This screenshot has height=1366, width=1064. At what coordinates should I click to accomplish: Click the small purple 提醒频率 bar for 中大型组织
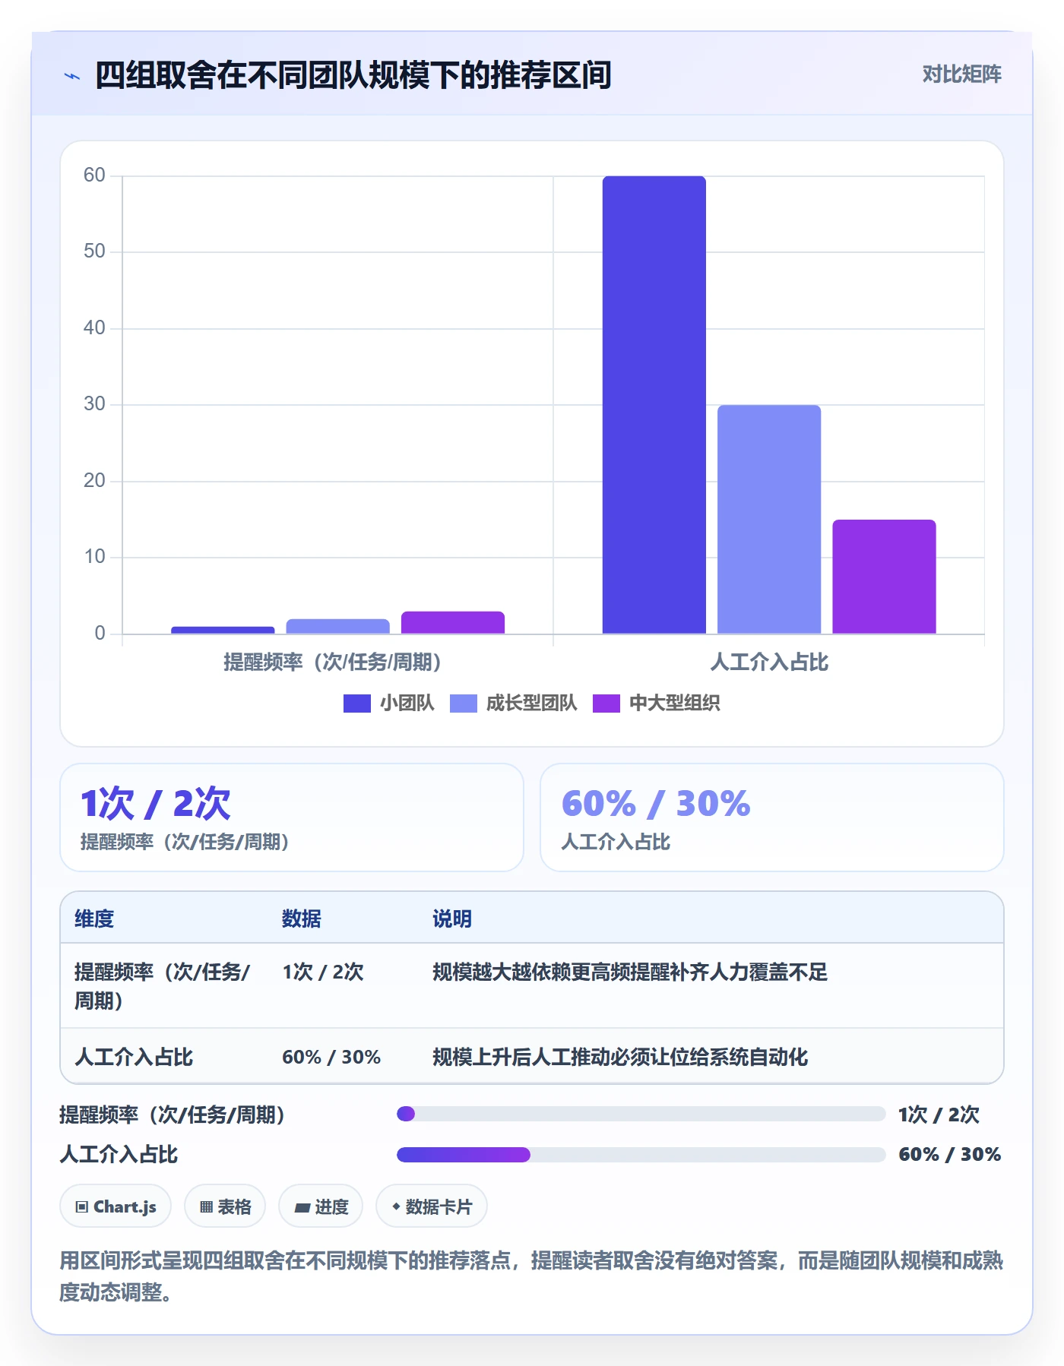pos(453,622)
